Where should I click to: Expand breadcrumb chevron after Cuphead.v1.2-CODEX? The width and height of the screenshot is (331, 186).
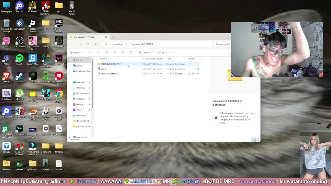(x=157, y=44)
